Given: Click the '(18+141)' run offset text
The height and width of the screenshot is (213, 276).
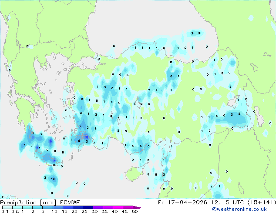Looking at the screenshot, I should click(262, 203).
